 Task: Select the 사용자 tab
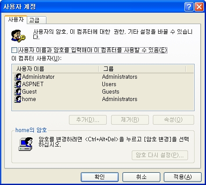[16, 20]
